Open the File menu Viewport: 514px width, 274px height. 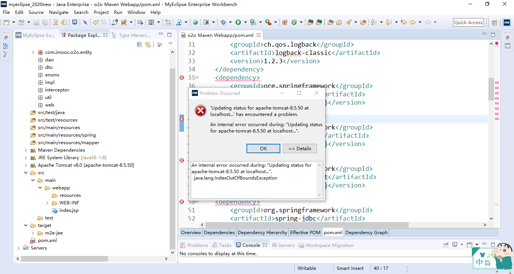pyautogui.click(x=6, y=12)
